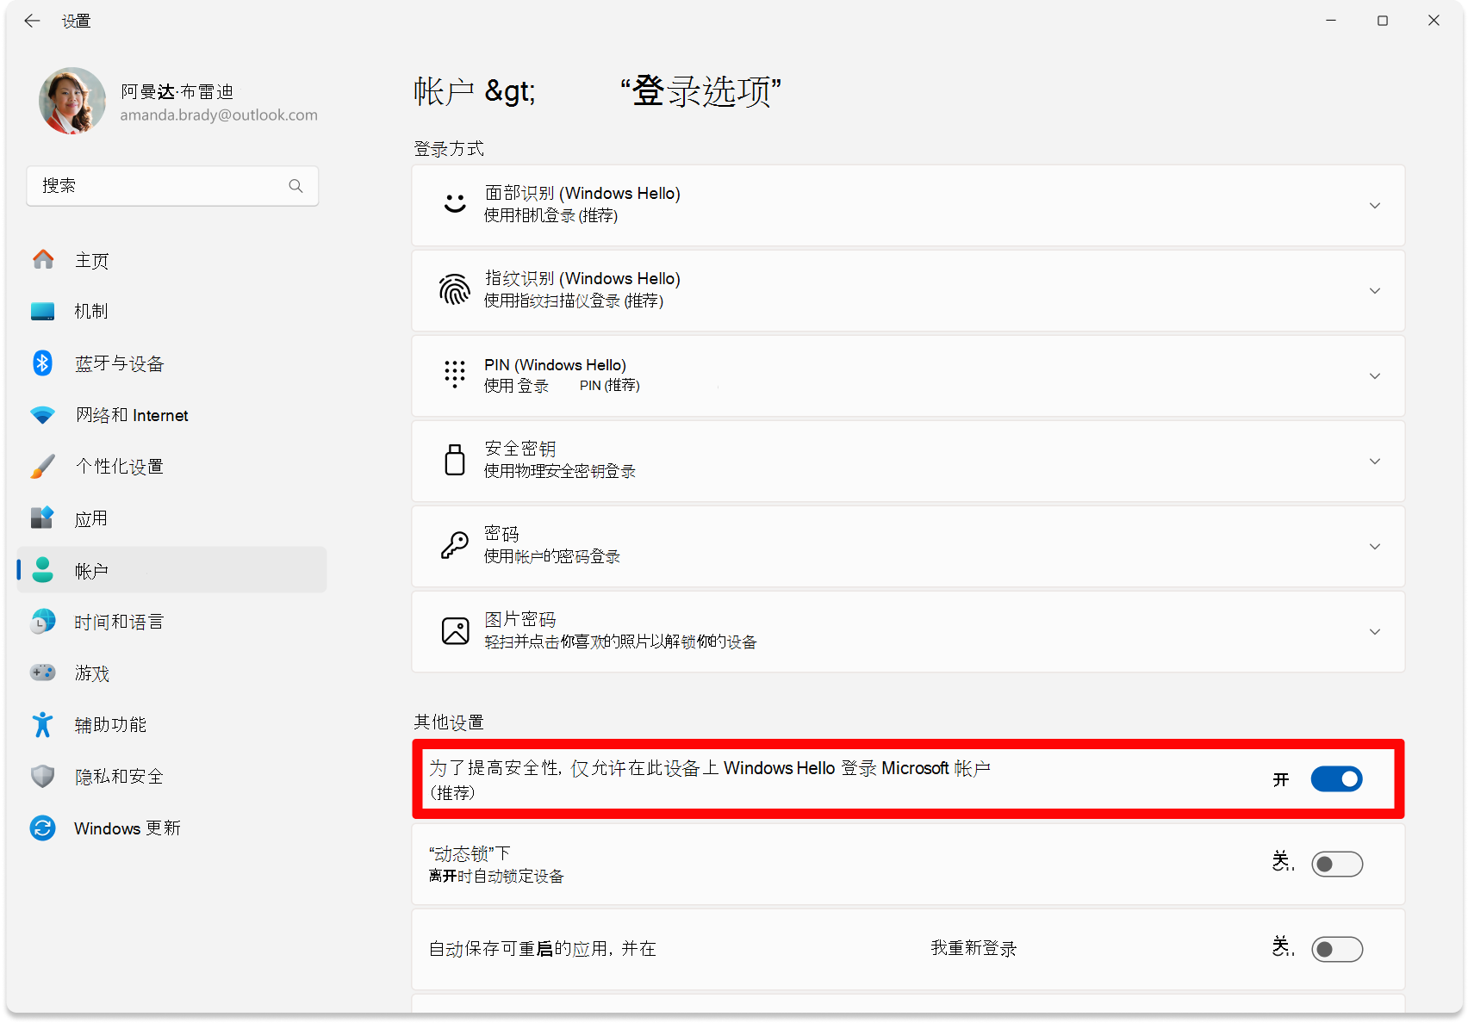This screenshot has width=1468, height=1023.
Task: Click the clock globe icon for 时间和语言
Action: click(42, 621)
